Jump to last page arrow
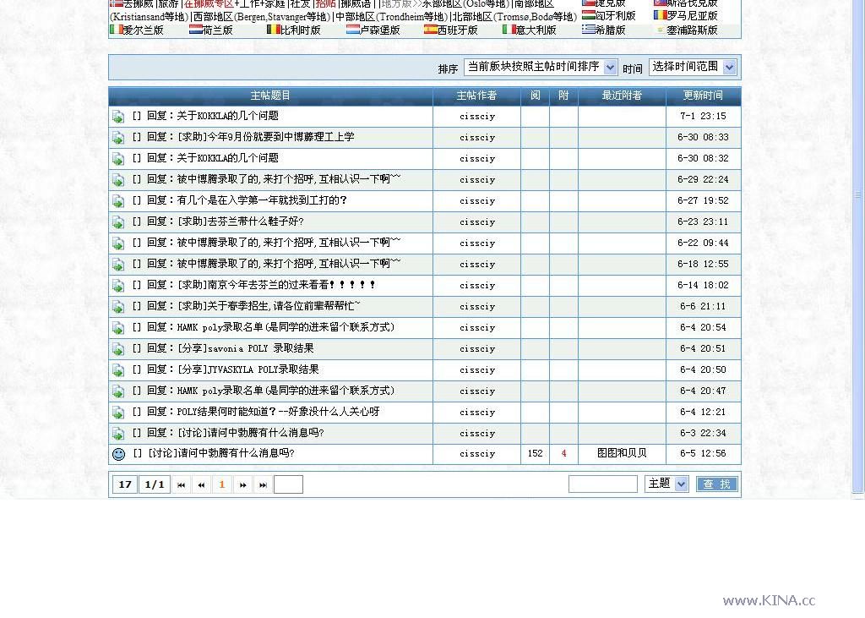This screenshot has width=865, height=618. coord(263,484)
